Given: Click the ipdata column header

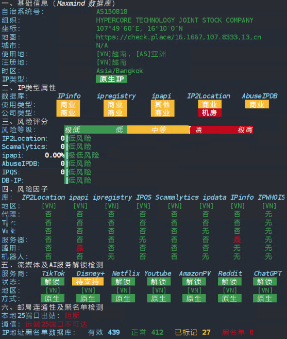Looking at the screenshot, I should [x=214, y=198].
